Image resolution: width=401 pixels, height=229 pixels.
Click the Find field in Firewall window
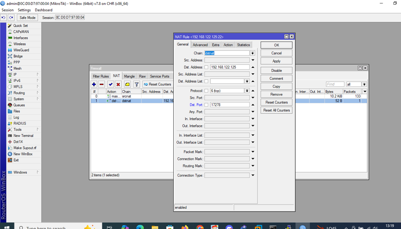335,84
